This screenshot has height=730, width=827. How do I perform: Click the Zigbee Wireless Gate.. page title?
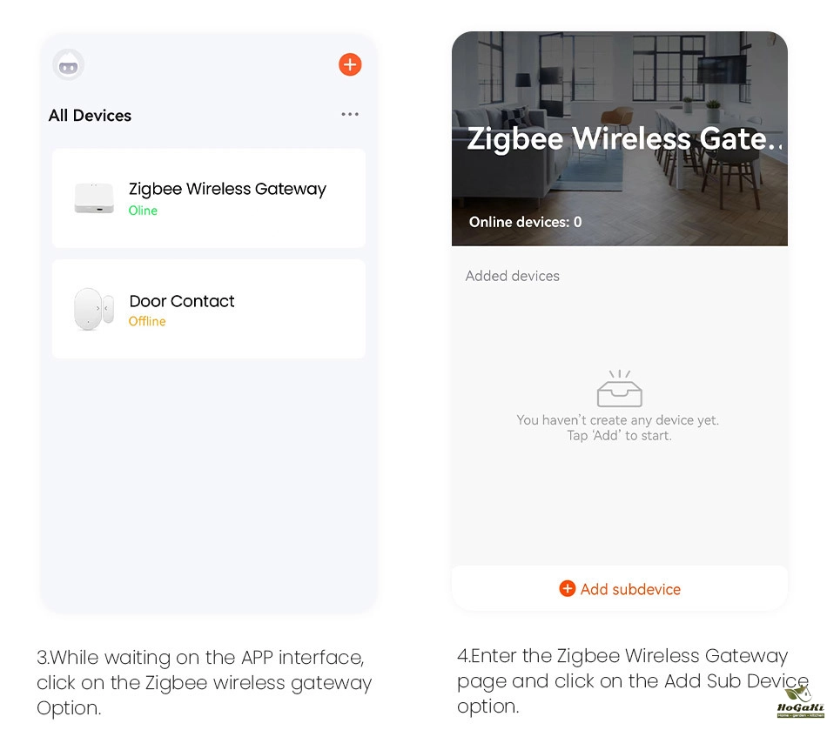pos(623,139)
